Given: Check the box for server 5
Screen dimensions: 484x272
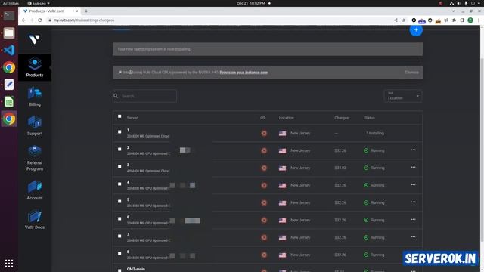Looking at the screenshot, I should click(119, 201).
